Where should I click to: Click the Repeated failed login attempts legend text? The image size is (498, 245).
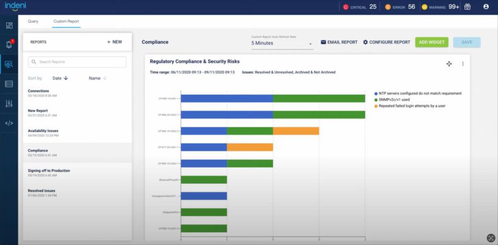(412, 105)
